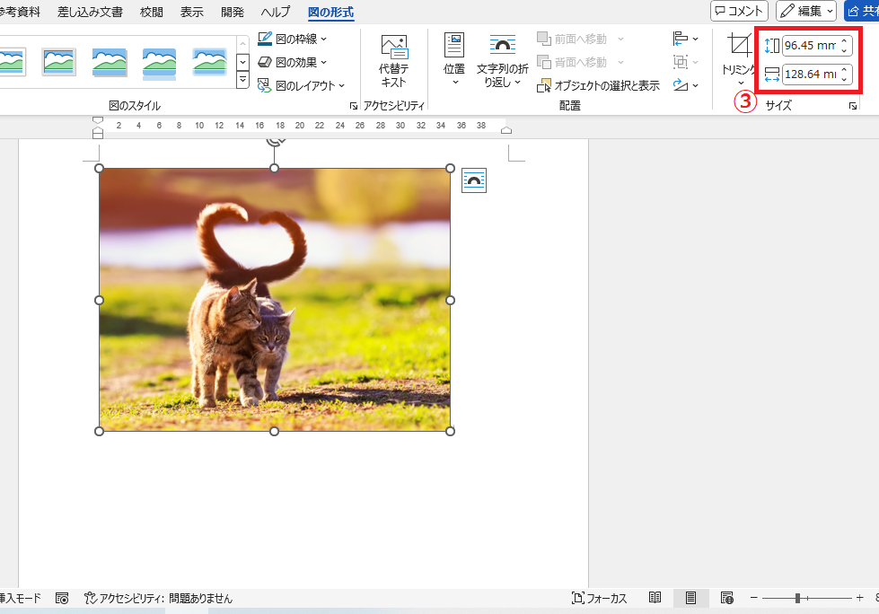Image resolution: width=879 pixels, height=614 pixels.
Task: Toggle フォーカス focus mode
Action: pyautogui.click(x=599, y=599)
